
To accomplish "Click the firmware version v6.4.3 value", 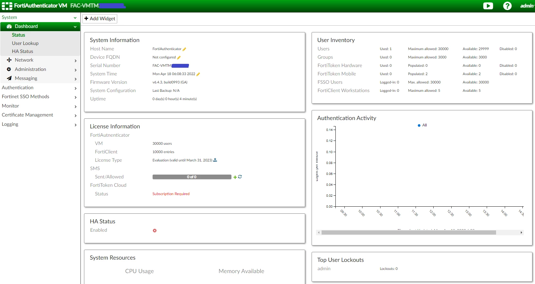I will [170, 82].
